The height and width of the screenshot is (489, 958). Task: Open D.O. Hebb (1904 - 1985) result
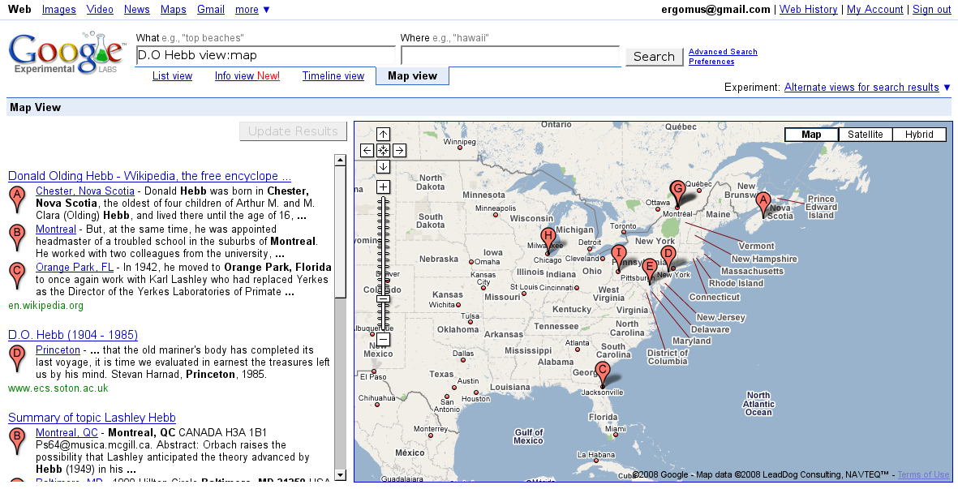(x=73, y=335)
